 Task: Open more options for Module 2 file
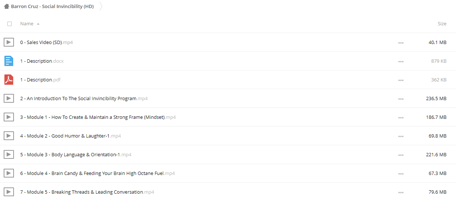tap(401, 136)
